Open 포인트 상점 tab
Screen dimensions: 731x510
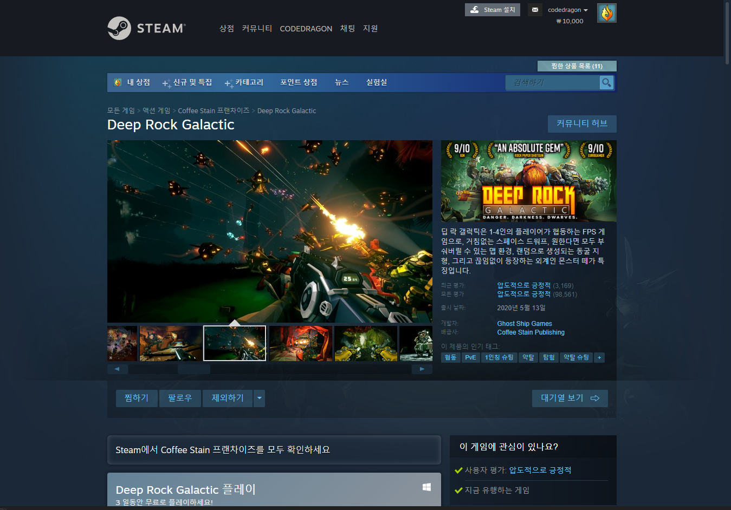[299, 82]
